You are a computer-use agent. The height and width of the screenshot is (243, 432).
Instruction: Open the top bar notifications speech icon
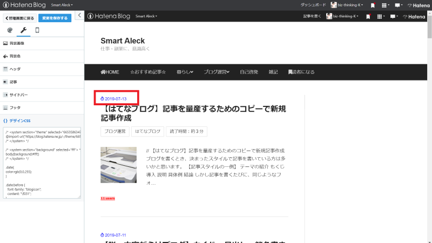[399, 5]
